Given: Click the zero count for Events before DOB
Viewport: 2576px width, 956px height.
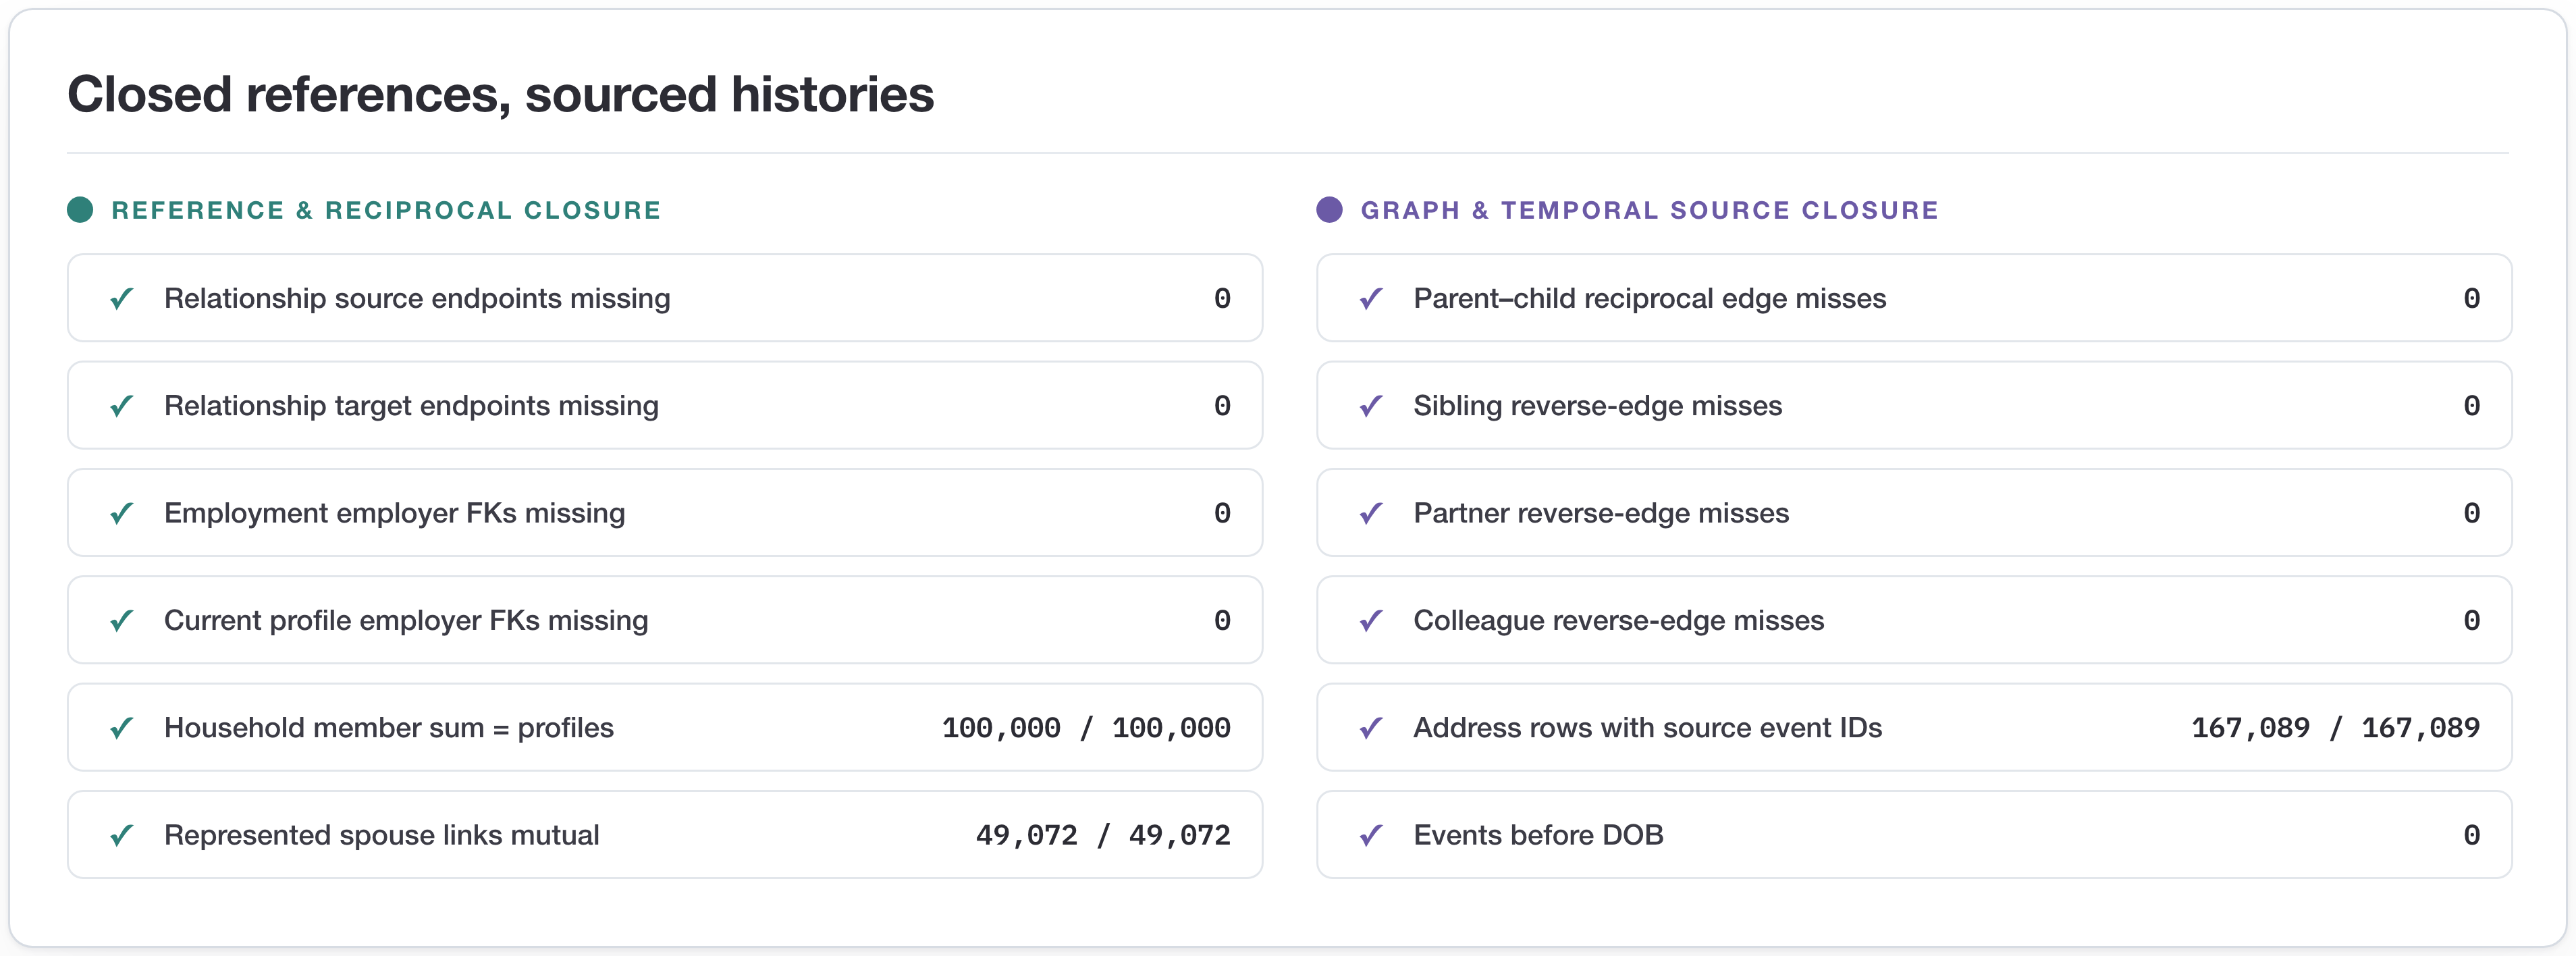Looking at the screenshot, I should (x=2471, y=835).
